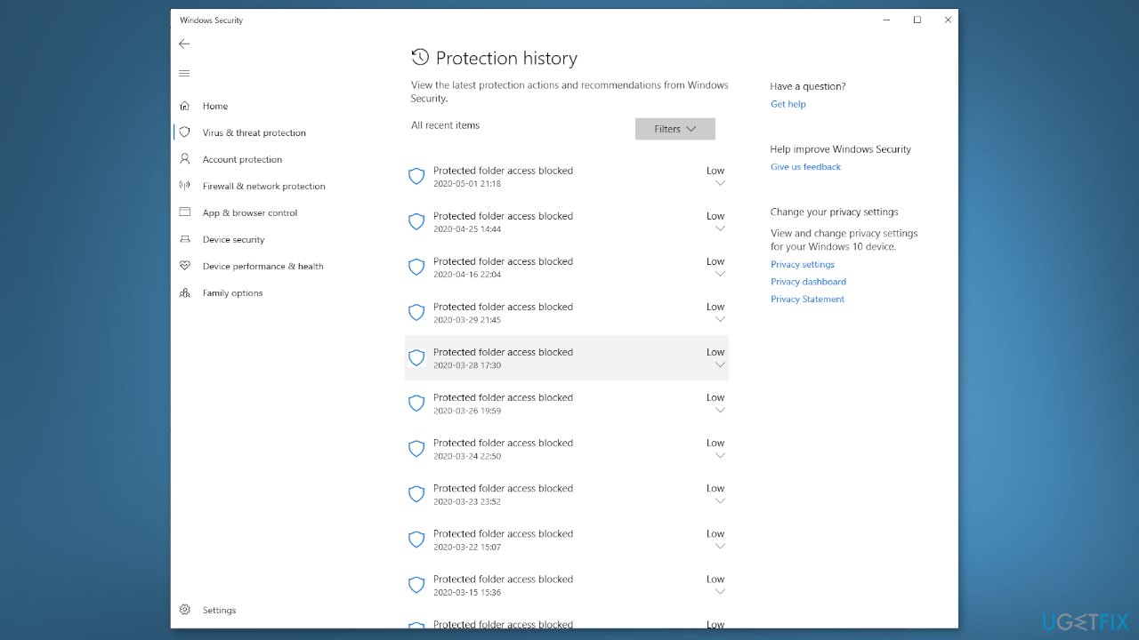This screenshot has width=1139, height=640.
Task: Click the Settings gear icon
Action: coord(184,610)
